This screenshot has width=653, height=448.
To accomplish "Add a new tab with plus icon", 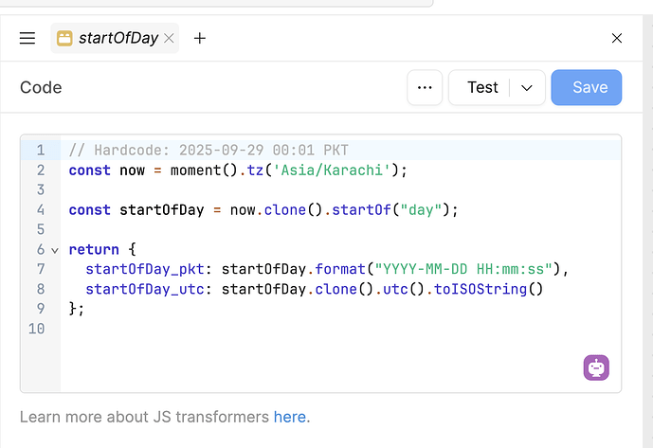I will click(x=200, y=39).
